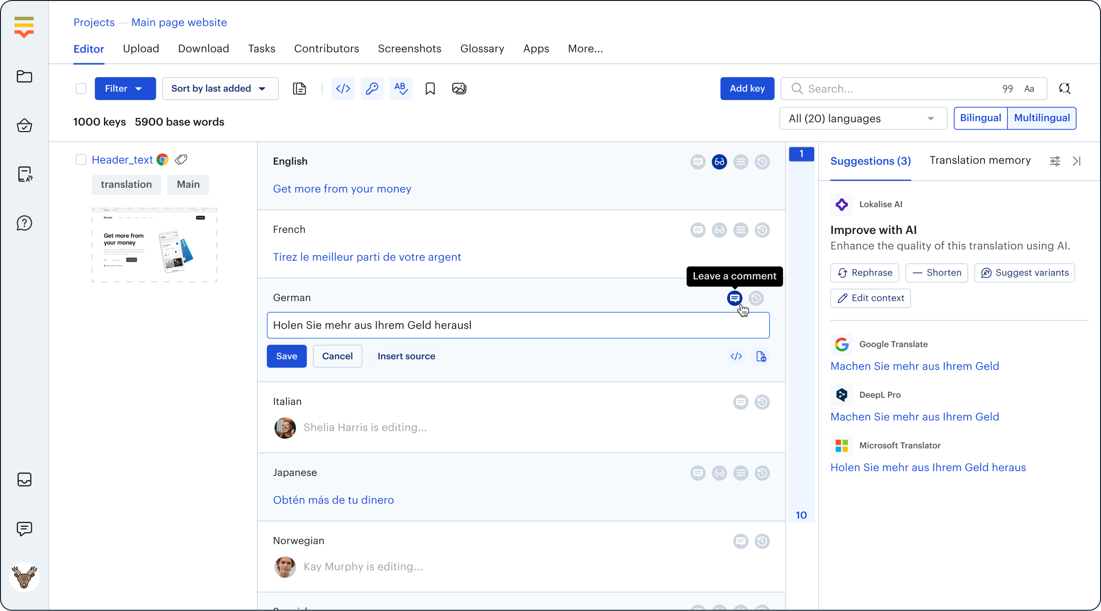Toggle the placeholders code icon in toolbar
Screen dimensions: 1101x611
point(343,88)
